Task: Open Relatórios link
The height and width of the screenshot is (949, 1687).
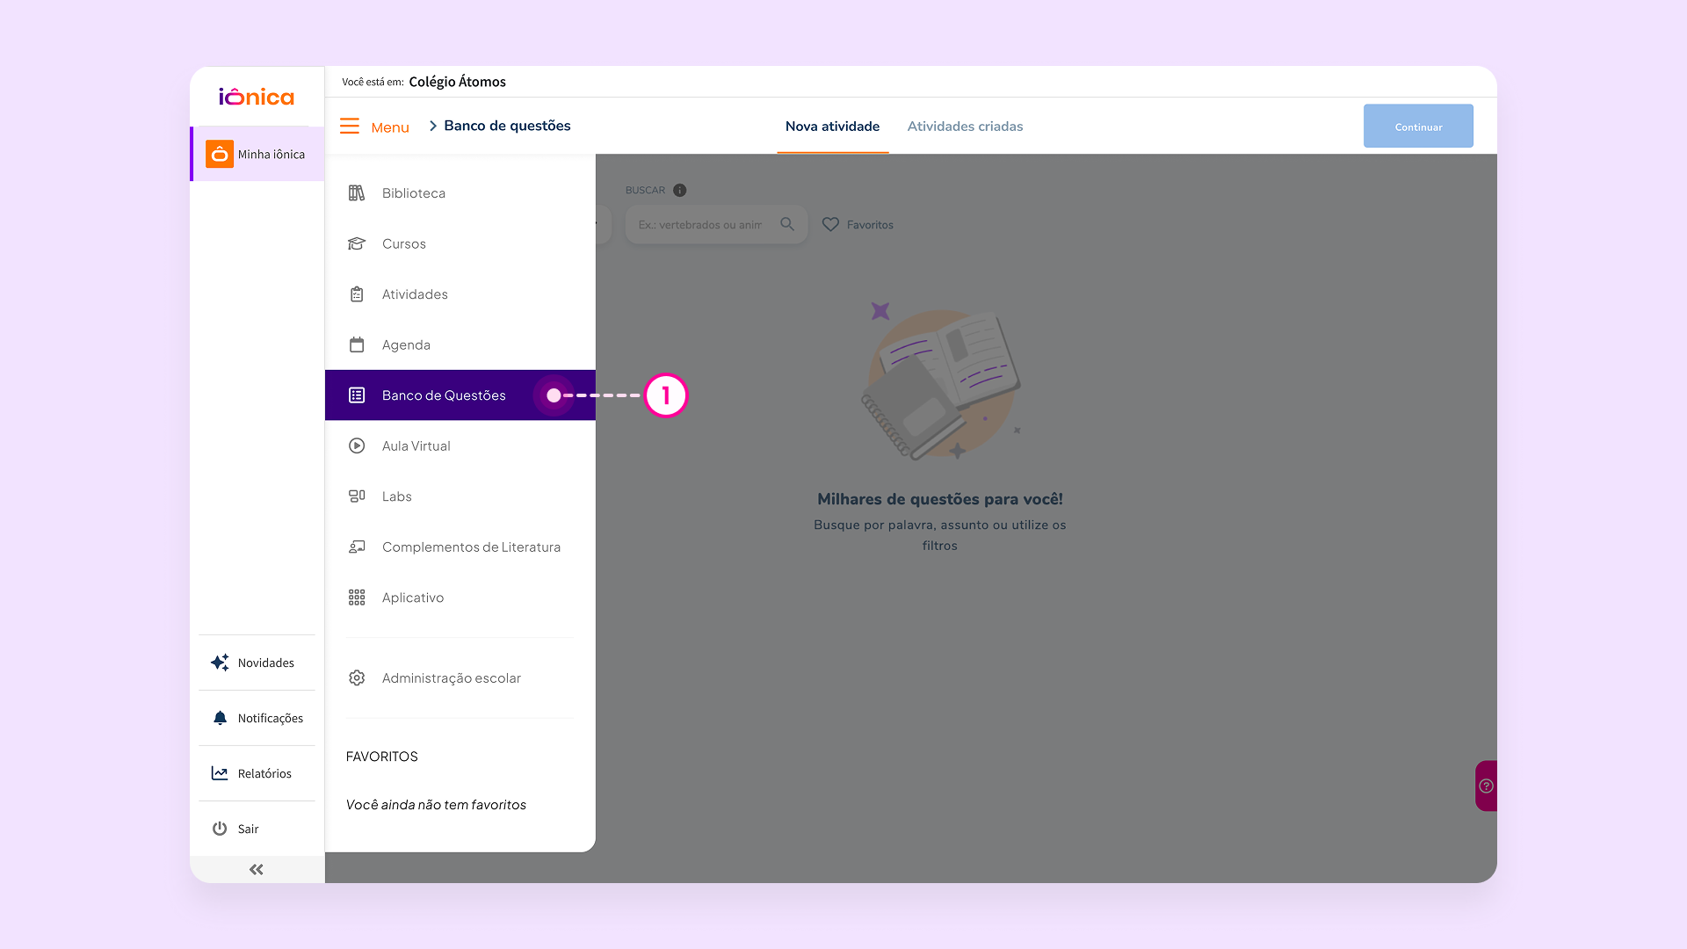Action: [x=264, y=773]
